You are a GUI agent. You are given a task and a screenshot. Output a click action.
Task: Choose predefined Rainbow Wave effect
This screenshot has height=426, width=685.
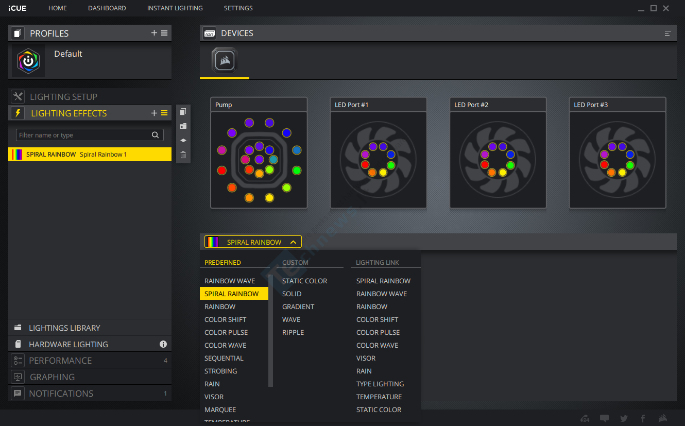(230, 281)
